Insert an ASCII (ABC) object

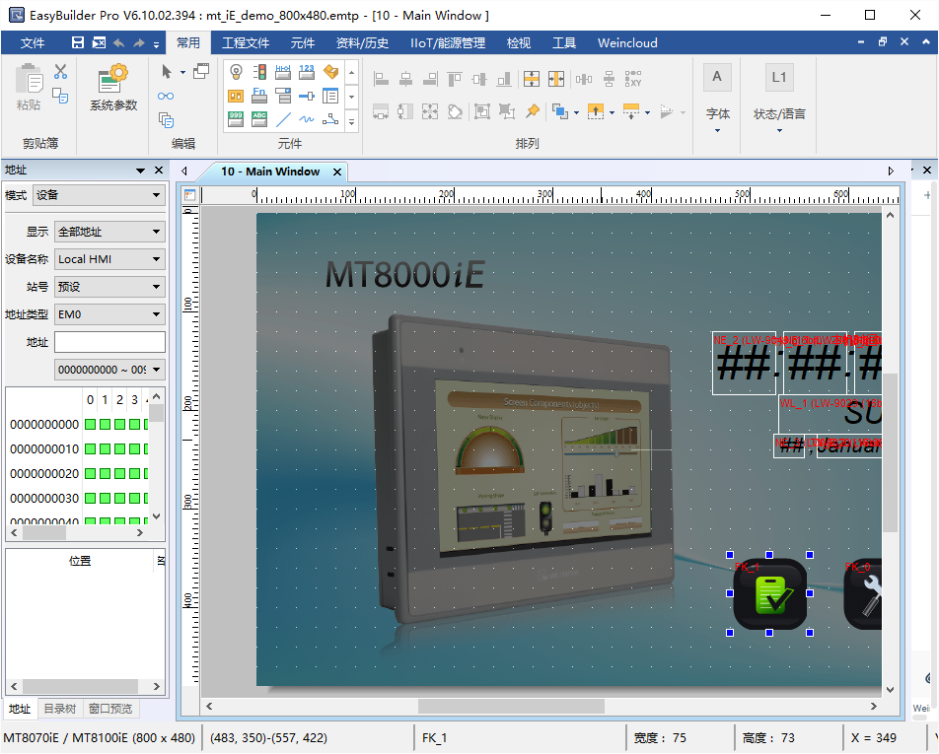coord(259,119)
